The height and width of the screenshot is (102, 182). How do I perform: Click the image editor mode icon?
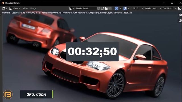(11, 8)
